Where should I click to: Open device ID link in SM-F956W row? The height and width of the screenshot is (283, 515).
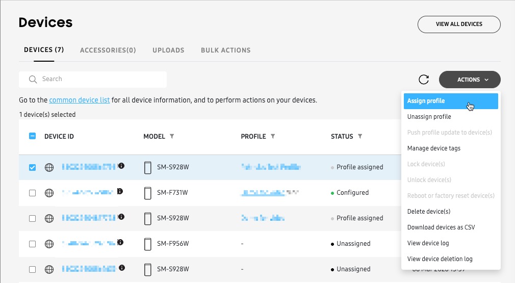tap(89, 244)
